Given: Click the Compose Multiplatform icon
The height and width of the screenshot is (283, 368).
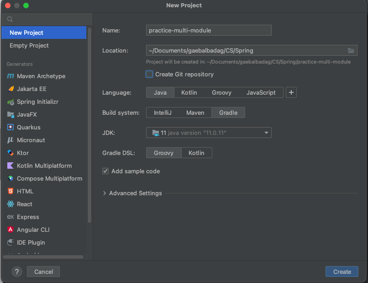Looking at the screenshot, I should tap(11, 178).
